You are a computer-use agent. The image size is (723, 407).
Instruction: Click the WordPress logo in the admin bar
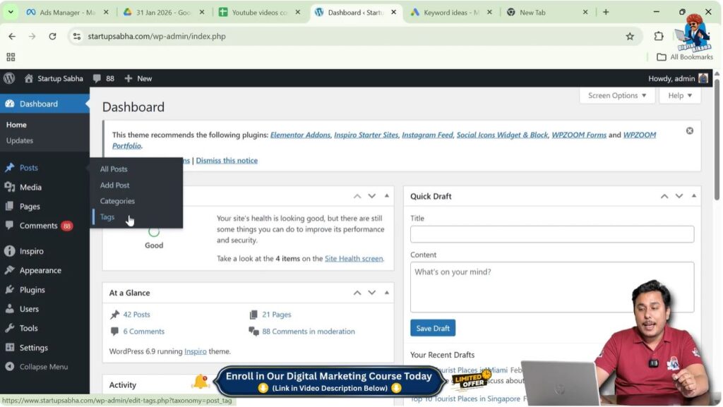[x=9, y=78]
